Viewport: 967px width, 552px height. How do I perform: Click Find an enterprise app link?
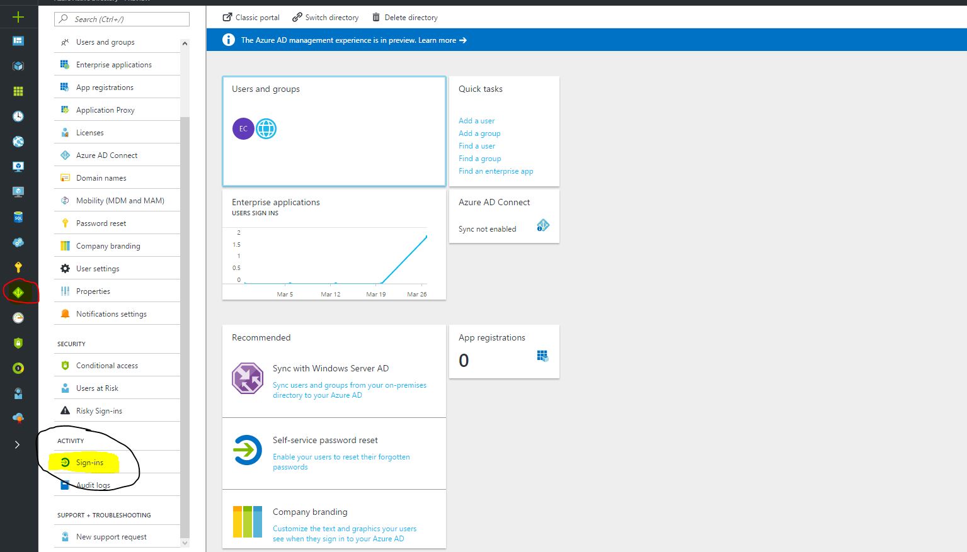pyautogui.click(x=496, y=171)
